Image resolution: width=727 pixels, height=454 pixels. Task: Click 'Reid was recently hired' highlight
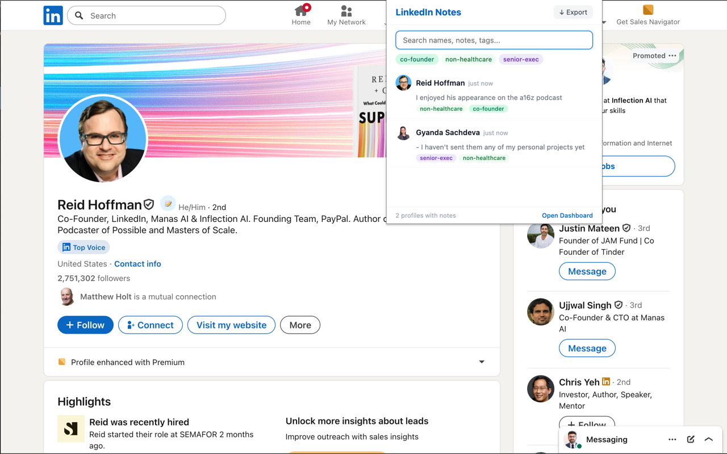[139, 422]
